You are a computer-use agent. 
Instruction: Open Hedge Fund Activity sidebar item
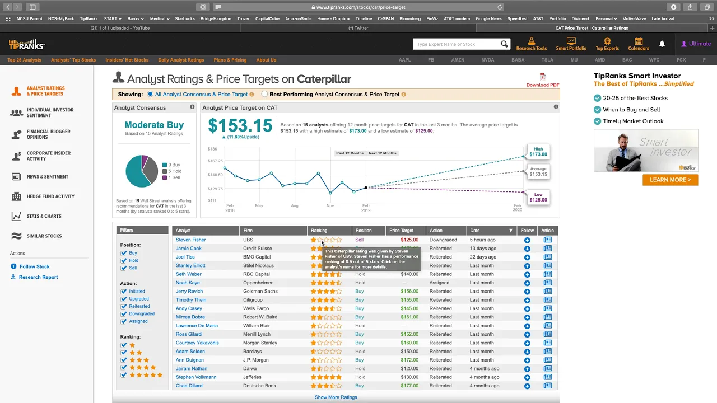tap(43, 196)
